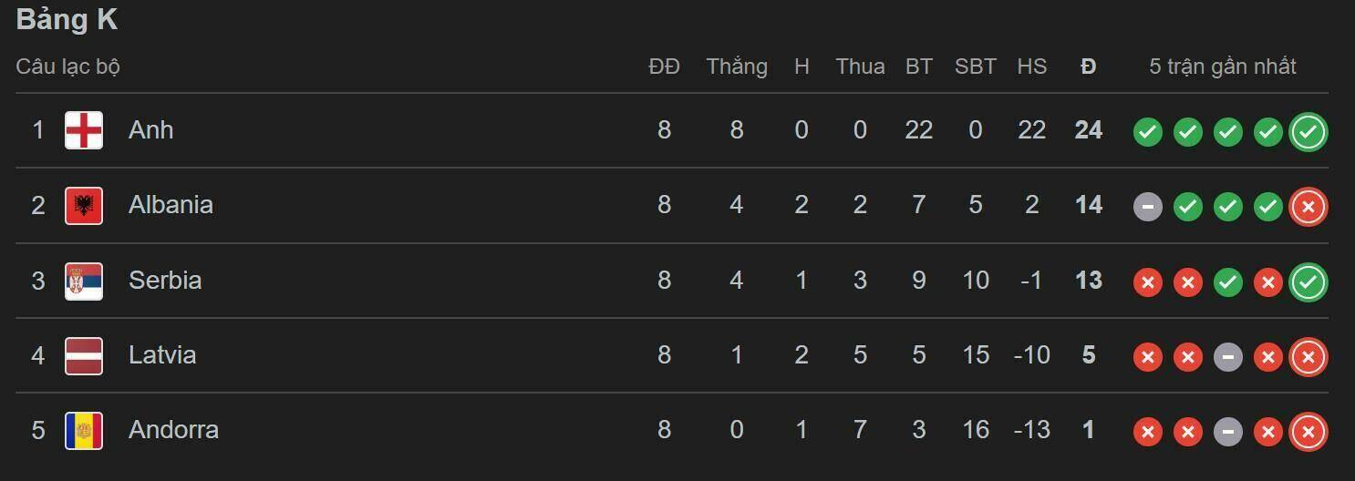Click the Thắng column header

736,67
